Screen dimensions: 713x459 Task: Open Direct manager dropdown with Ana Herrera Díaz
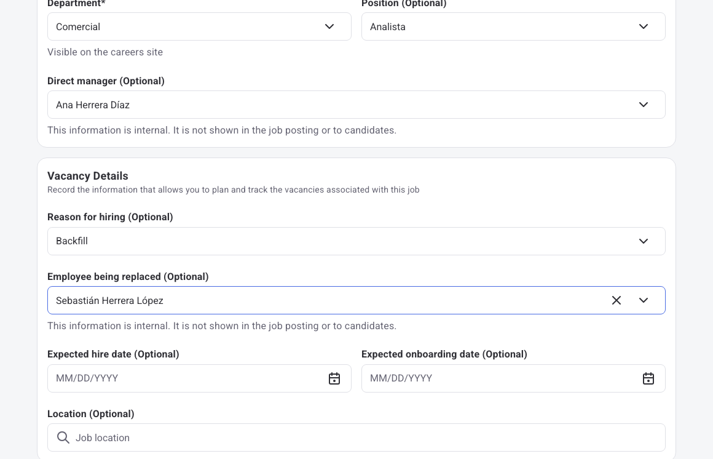point(356,105)
